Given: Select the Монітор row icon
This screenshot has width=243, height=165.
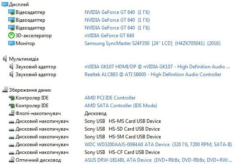Looking at the screenshot, I should click(x=11, y=43).
